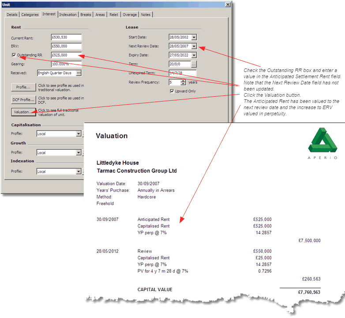This screenshot has height=318, width=345.
Task: Click the 0.7296 PV factor value
Action: tap(265, 271)
